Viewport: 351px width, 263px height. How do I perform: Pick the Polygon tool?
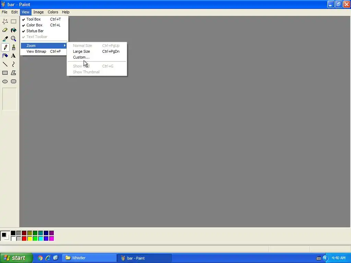[14, 73]
